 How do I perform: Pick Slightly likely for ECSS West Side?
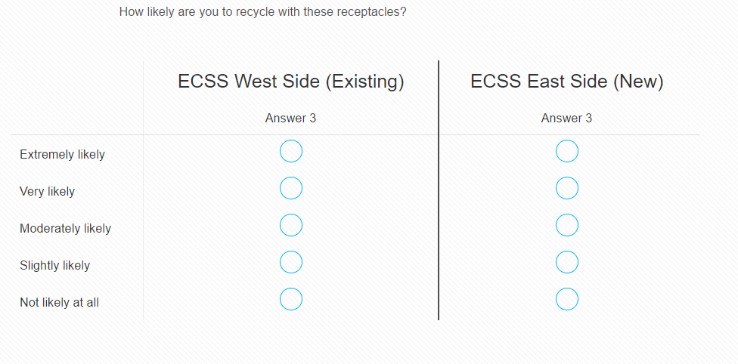point(291,262)
